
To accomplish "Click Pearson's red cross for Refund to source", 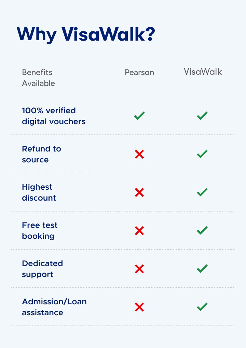I will (x=139, y=155).
